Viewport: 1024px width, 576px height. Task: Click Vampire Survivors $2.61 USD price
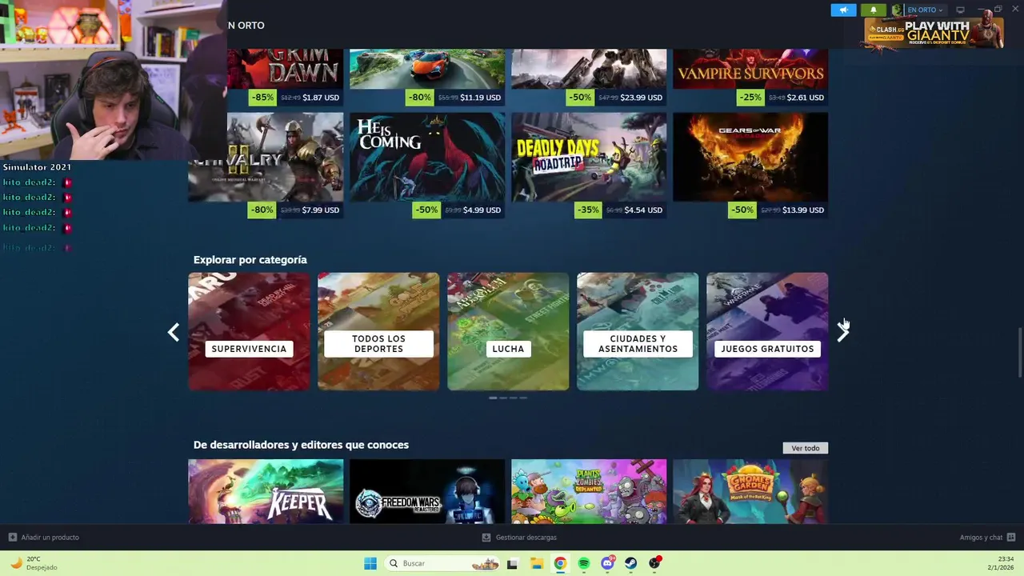click(x=806, y=98)
